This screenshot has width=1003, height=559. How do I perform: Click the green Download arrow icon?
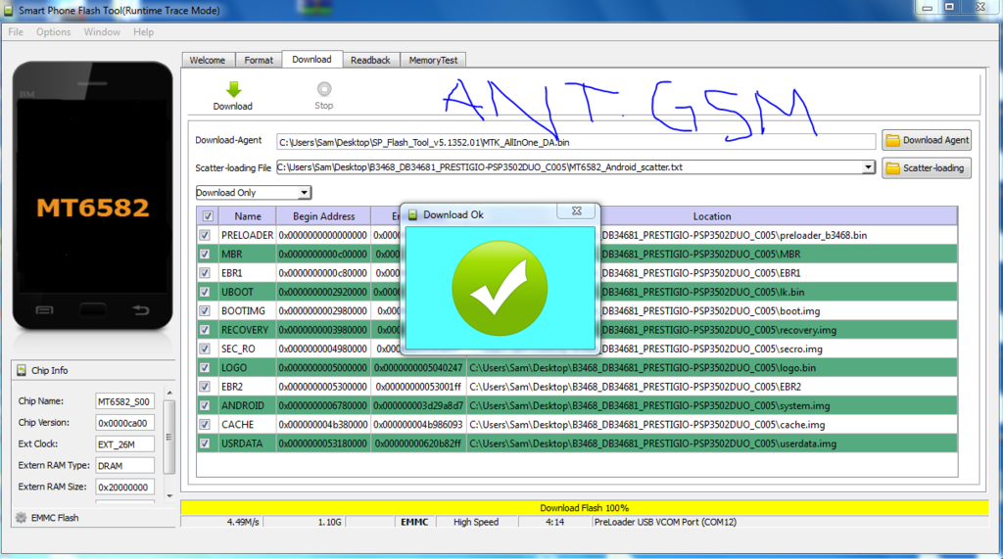[x=233, y=89]
